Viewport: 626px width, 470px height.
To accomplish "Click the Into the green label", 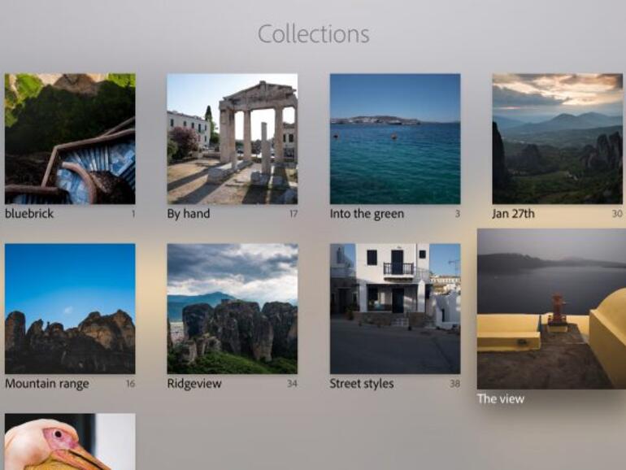I will tap(367, 214).
